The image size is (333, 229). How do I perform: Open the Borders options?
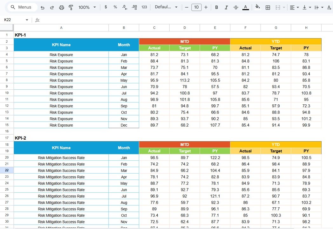(x=268, y=7)
